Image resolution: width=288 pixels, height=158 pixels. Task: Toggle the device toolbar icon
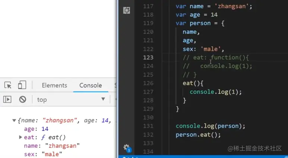22,85
